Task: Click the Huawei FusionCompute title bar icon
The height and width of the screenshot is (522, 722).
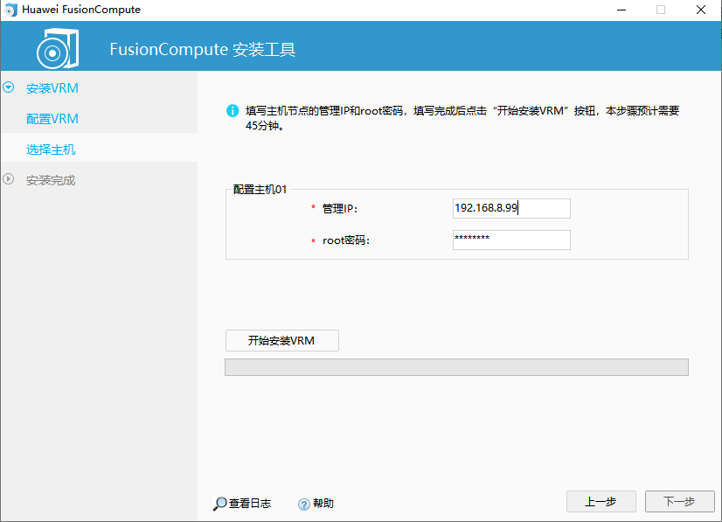Action: [10, 10]
